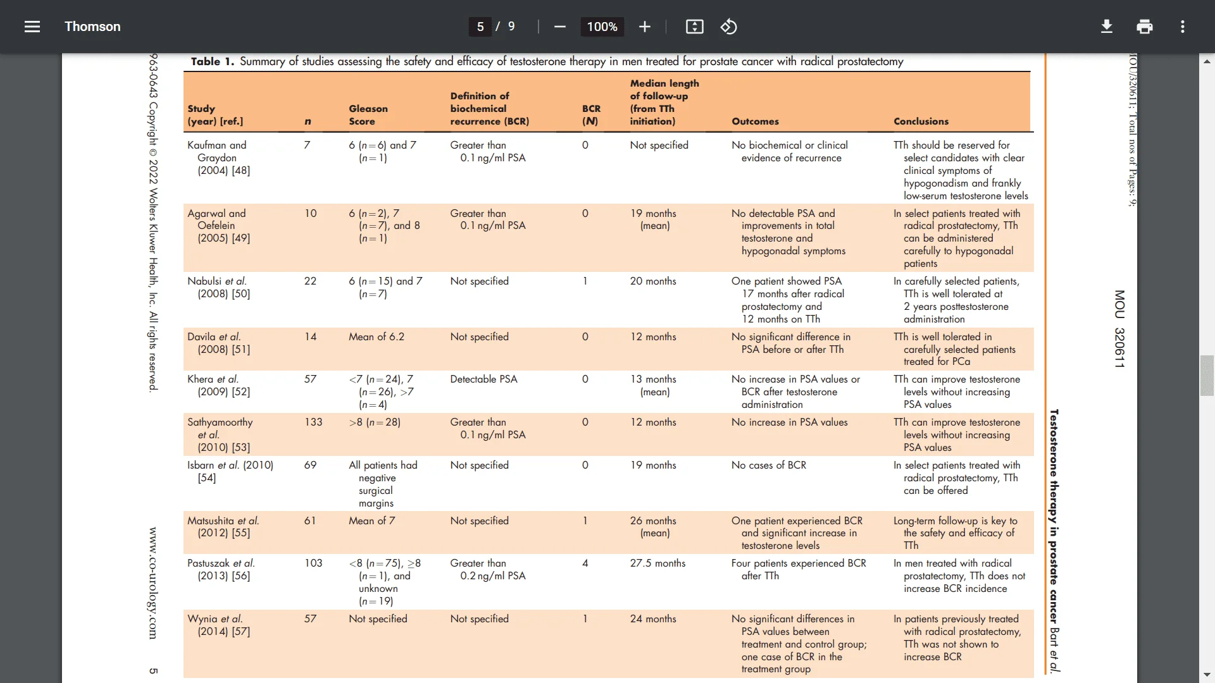Click the 'Table 1.' caption label
This screenshot has height=683, width=1215.
click(x=213, y=61)
